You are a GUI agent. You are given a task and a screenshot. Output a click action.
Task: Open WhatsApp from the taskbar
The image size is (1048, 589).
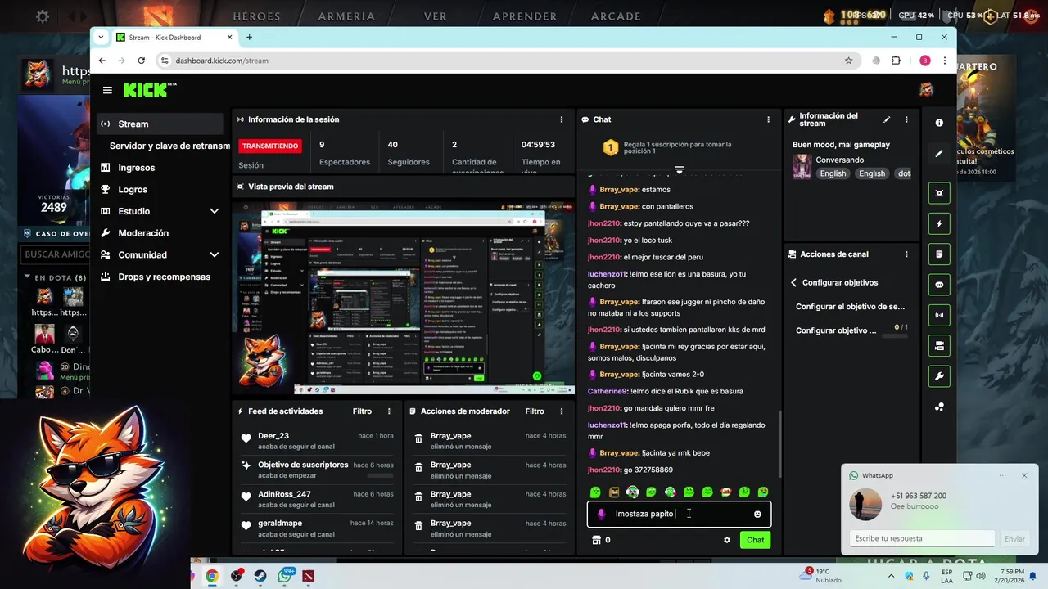click(284, 576)
